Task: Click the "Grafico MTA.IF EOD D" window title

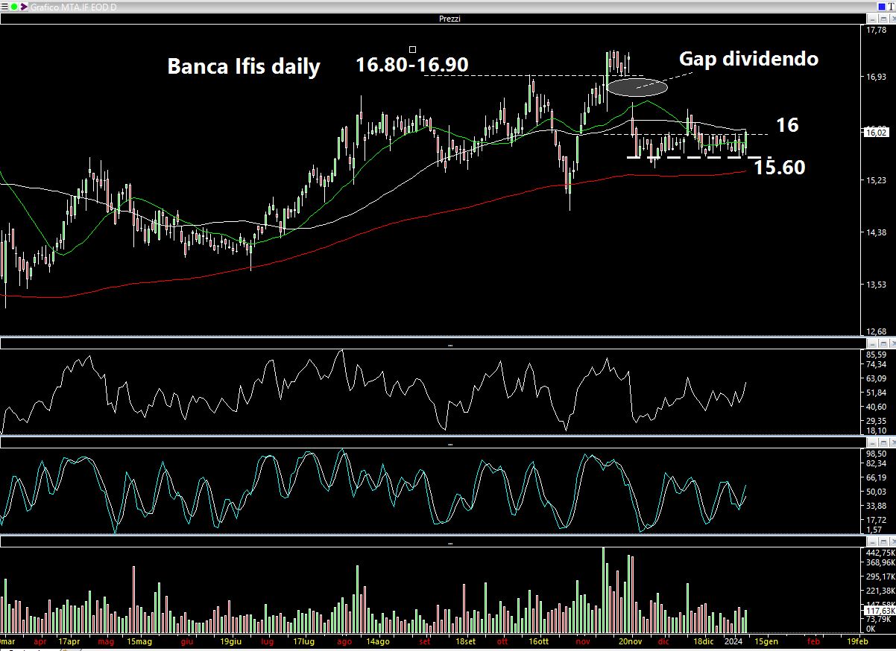Action: tap(73, 7)
